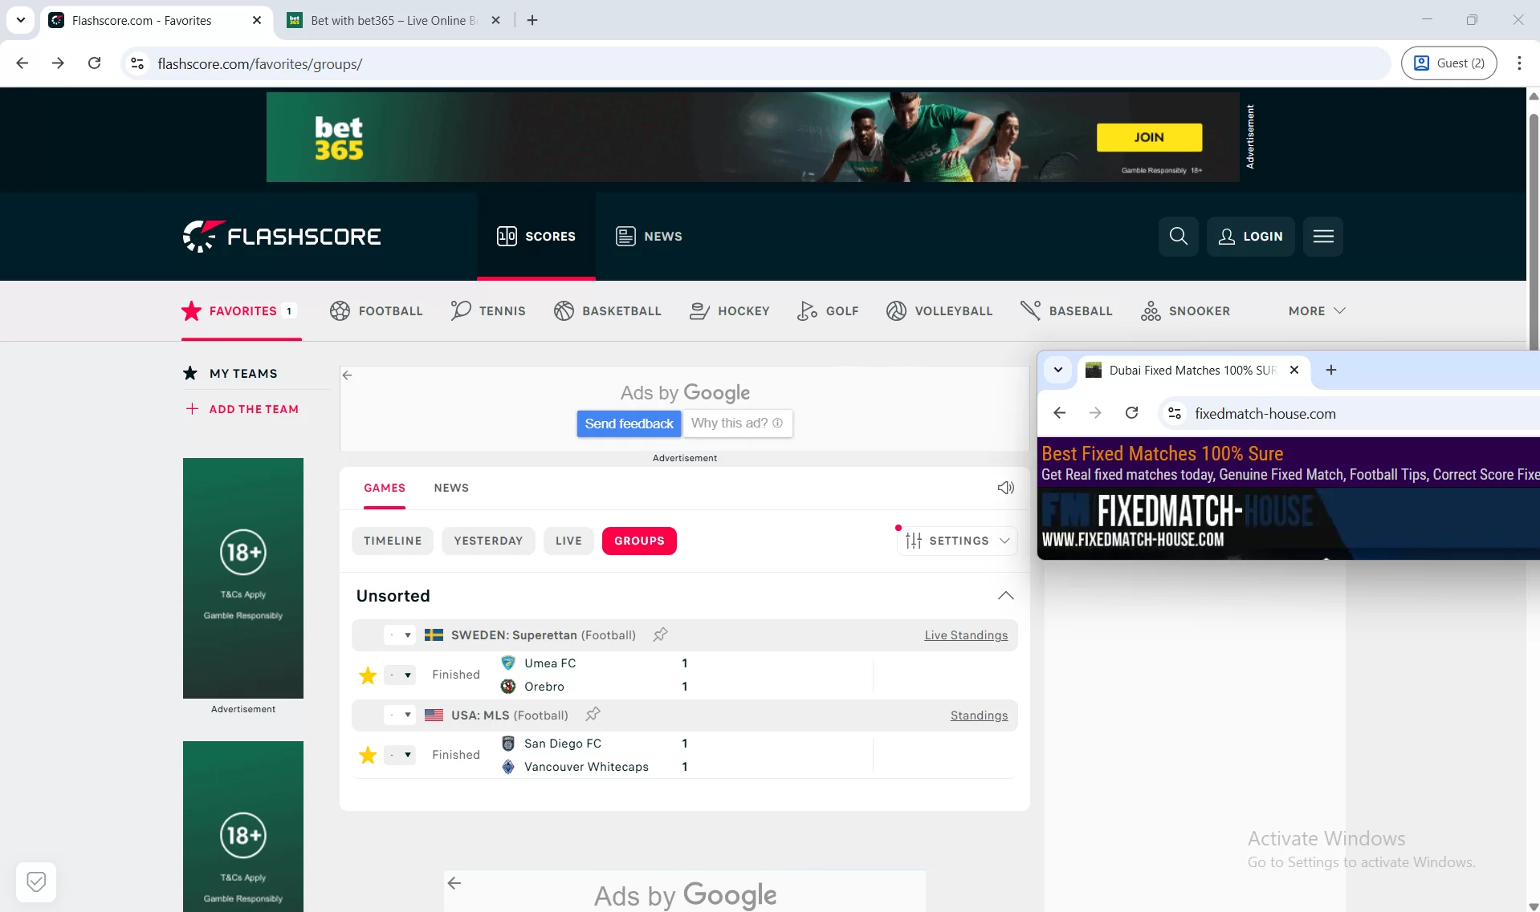Unfavorite the Umea FC match star
Image resolution: width=1540 pixels, height=912 pixels.
tap(367, 675)
